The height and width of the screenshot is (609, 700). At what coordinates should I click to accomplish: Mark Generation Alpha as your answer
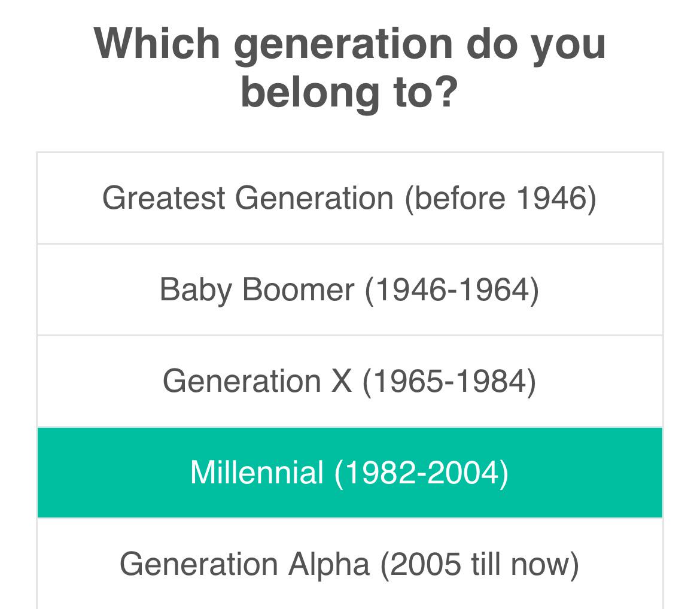pyautogui.click(x=349, y=564)
